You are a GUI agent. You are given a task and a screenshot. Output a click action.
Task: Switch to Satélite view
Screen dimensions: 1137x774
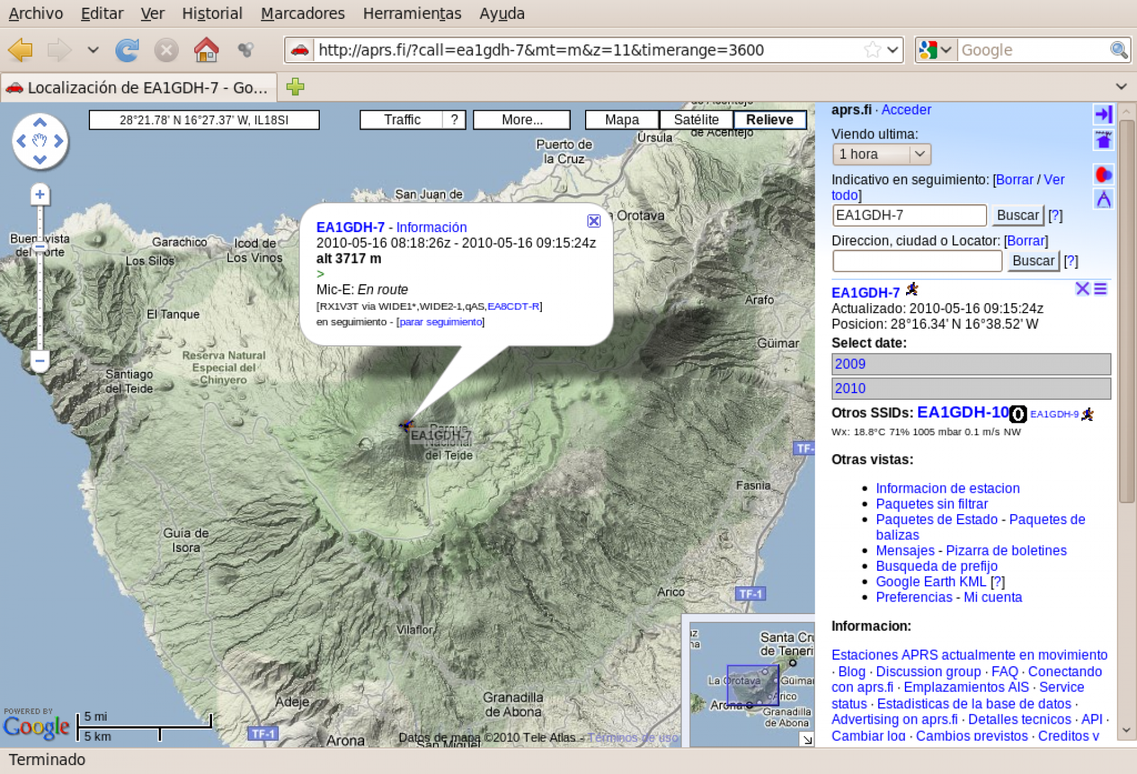pos(696,120)
